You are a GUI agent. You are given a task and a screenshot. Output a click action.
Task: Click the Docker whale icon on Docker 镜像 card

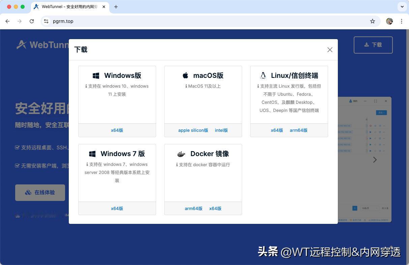click(x=181, y=154)
